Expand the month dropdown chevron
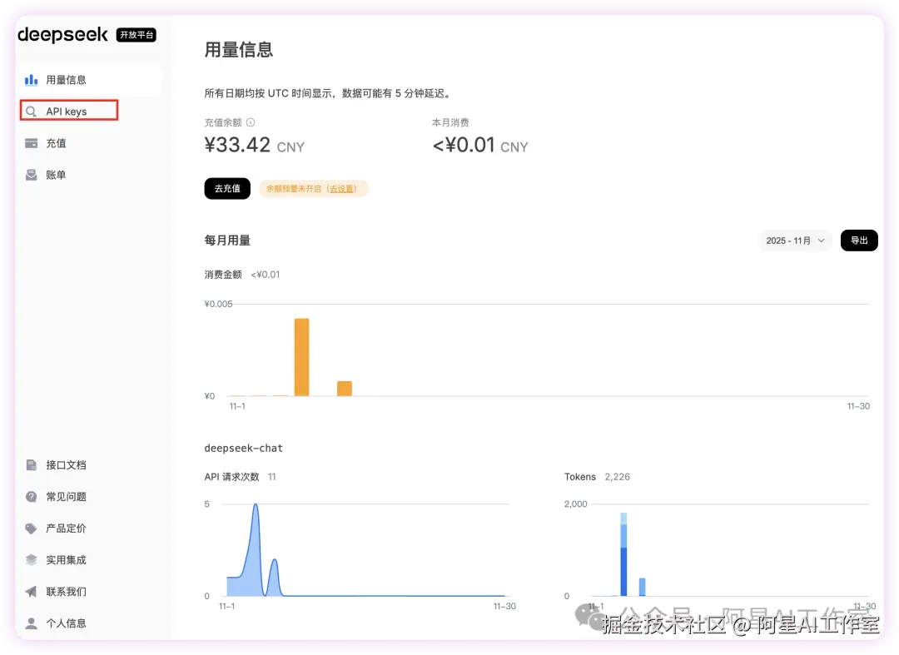Image resolution: width=899 pixels, height=655 pixels. [x=821, y=240]
